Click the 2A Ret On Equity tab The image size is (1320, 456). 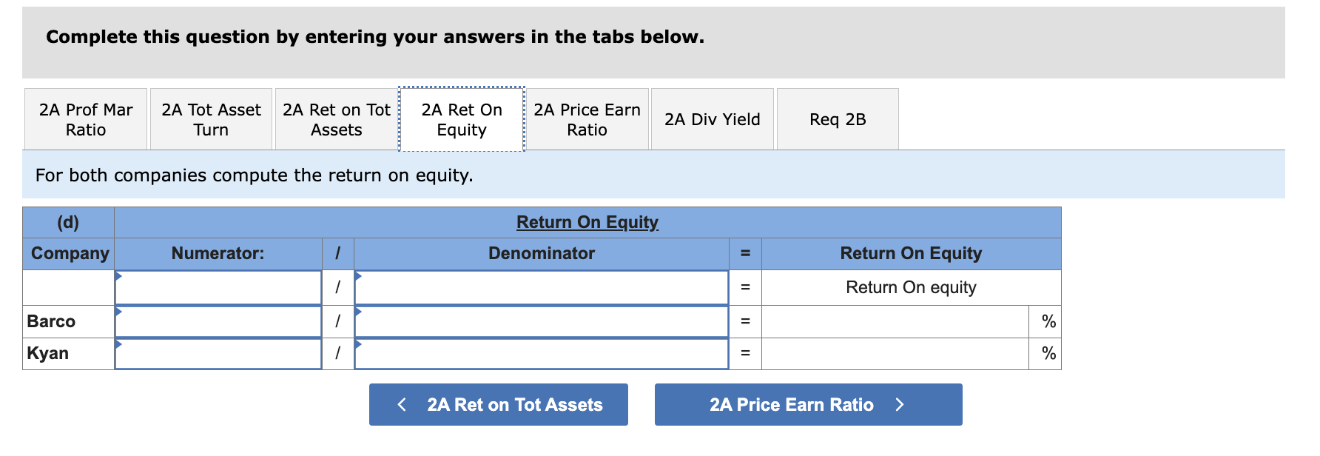click(461, 118)
